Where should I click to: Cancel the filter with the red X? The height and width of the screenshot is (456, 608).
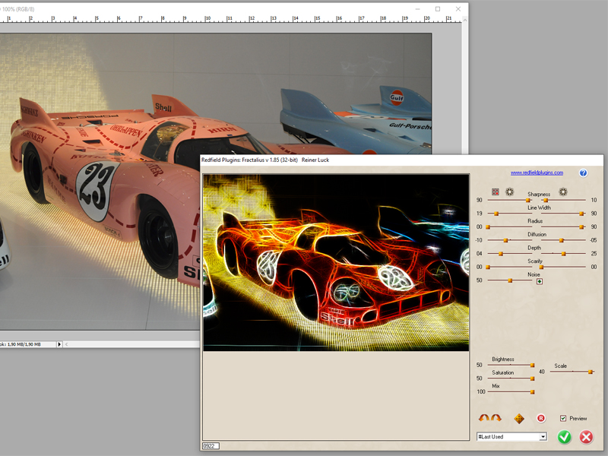coord(586,437)
